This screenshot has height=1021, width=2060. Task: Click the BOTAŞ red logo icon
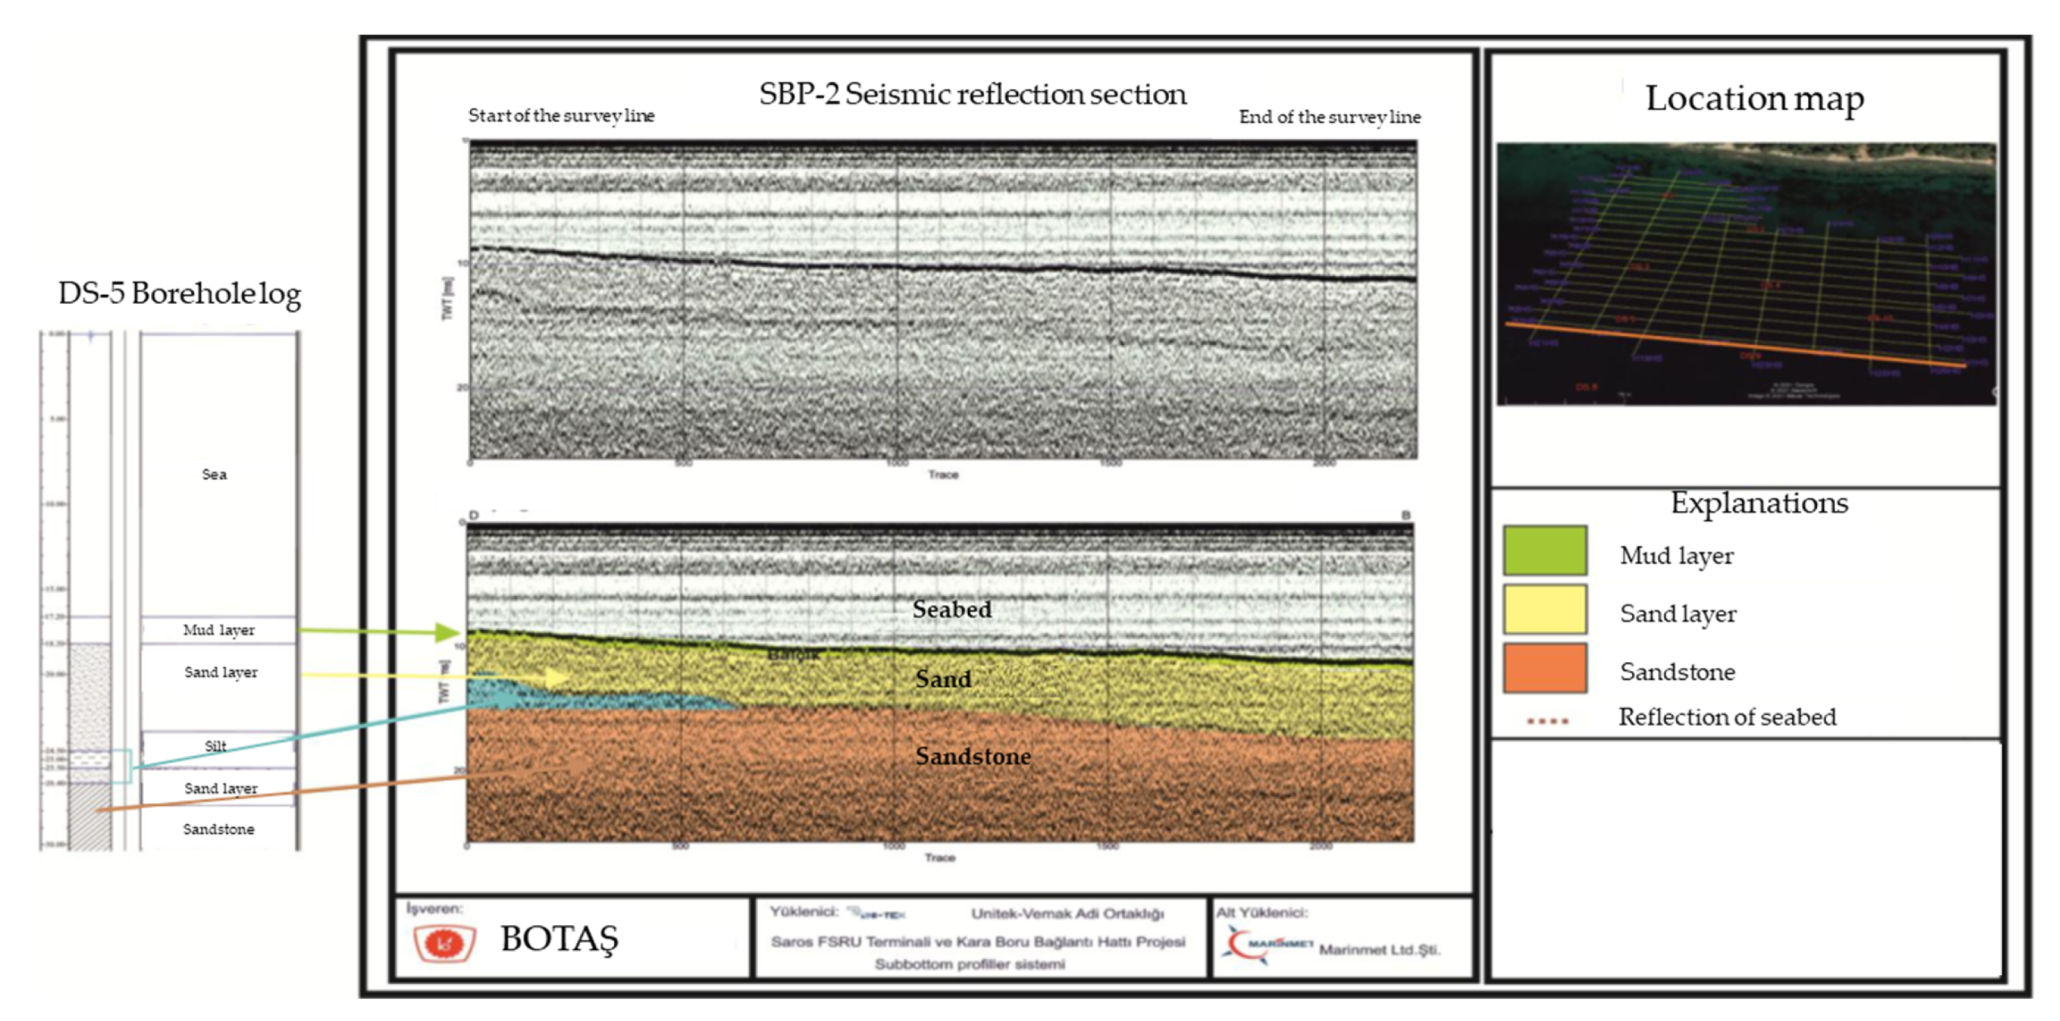tap(444, 943)
